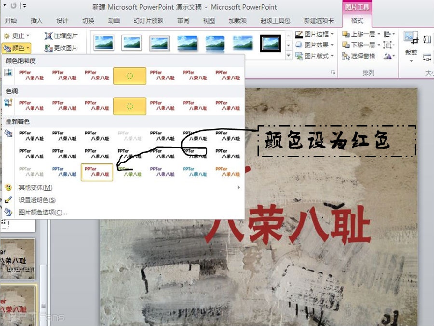
Task: Open the 更正 corrections dropdown
Action: coord(16,36)
